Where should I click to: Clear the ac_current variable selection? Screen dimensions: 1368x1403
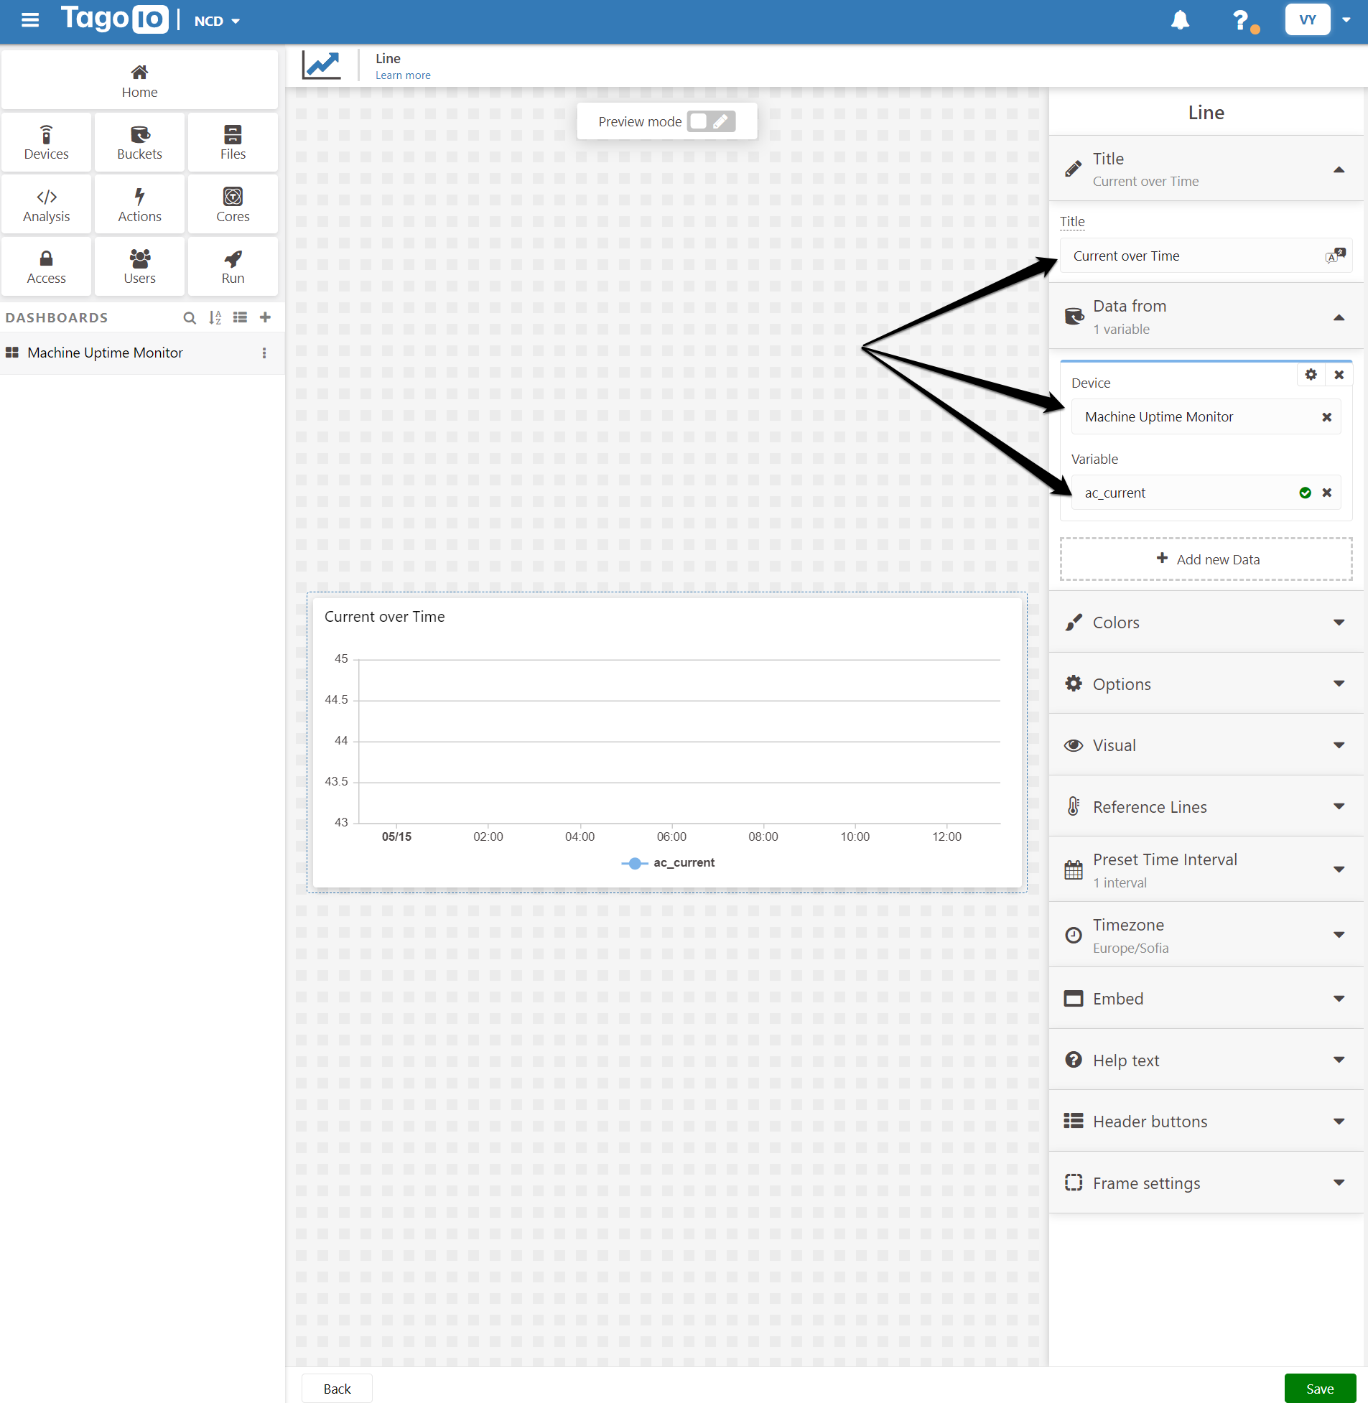coord(1326,493)
